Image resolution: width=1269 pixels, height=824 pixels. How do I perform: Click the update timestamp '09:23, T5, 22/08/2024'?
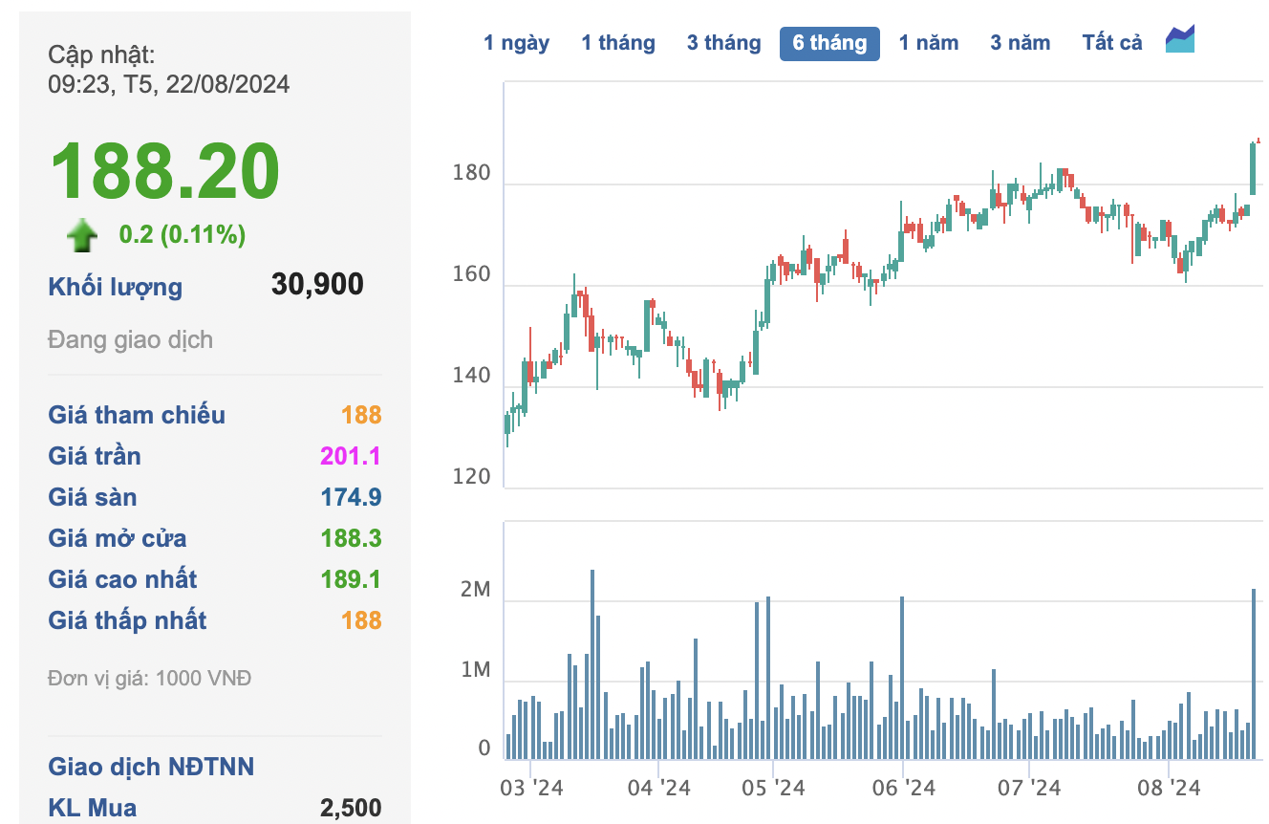coord(168,84)
